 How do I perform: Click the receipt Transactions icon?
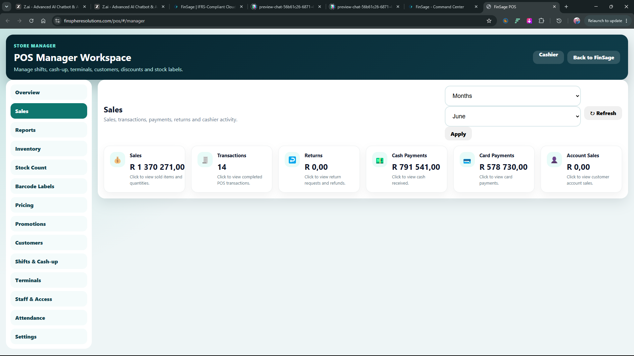click(x=205, y=160)
